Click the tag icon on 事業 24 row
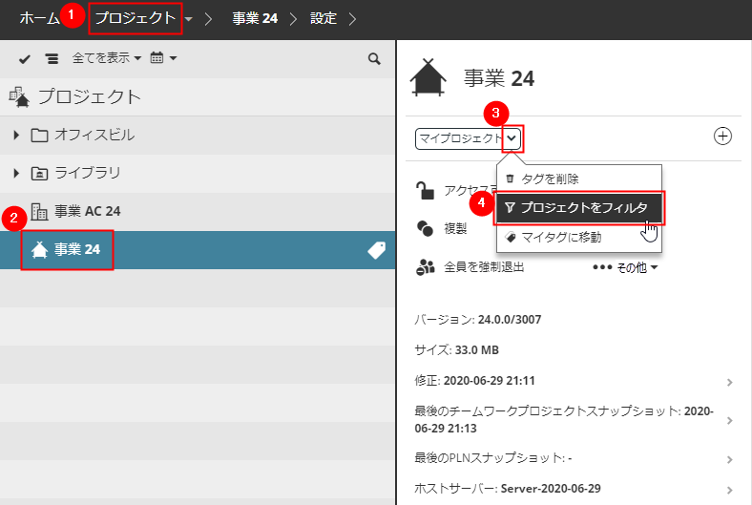The image size is (752, 505). pos(377,250)
